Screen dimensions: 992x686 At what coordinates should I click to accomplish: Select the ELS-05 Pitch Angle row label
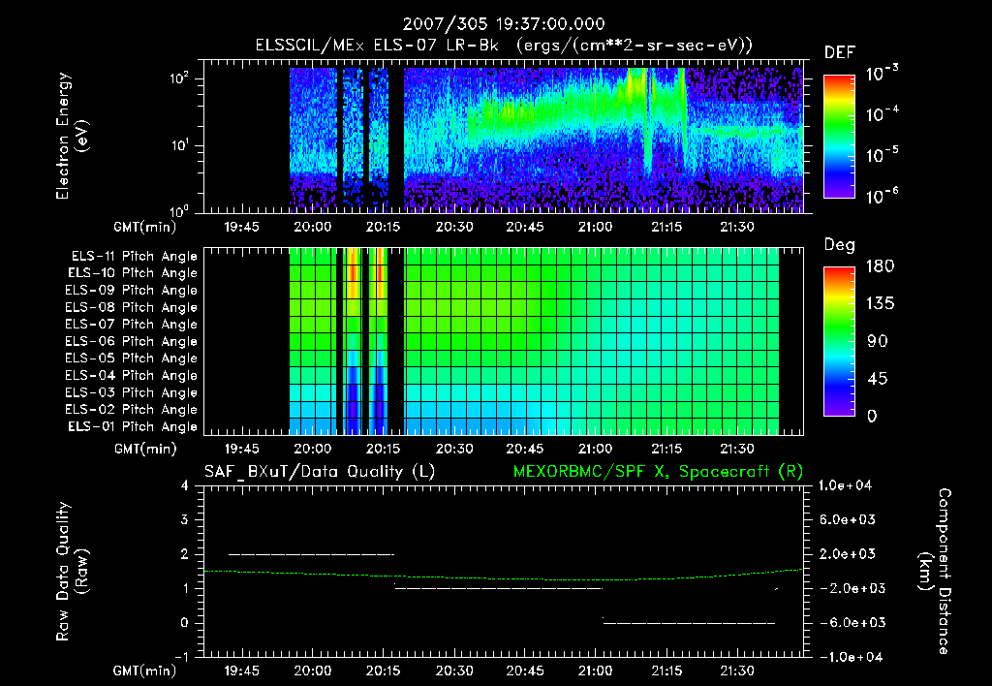point(131,359)
